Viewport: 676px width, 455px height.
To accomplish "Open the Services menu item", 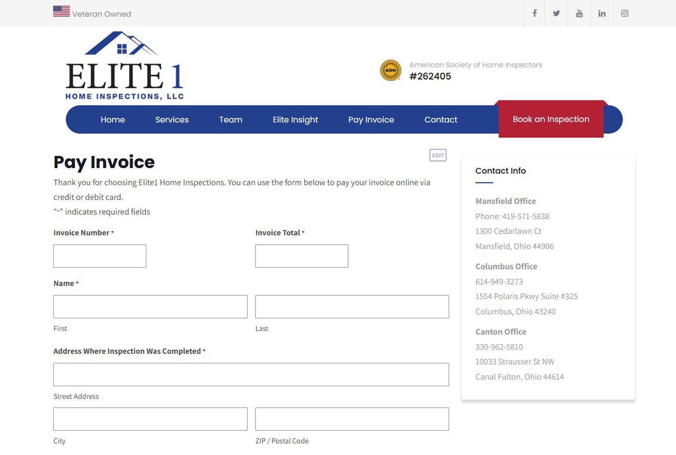I will tap(172, 120).
